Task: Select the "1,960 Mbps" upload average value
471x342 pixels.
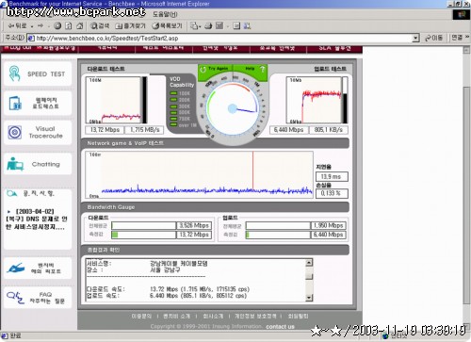Action: (329, 225)
